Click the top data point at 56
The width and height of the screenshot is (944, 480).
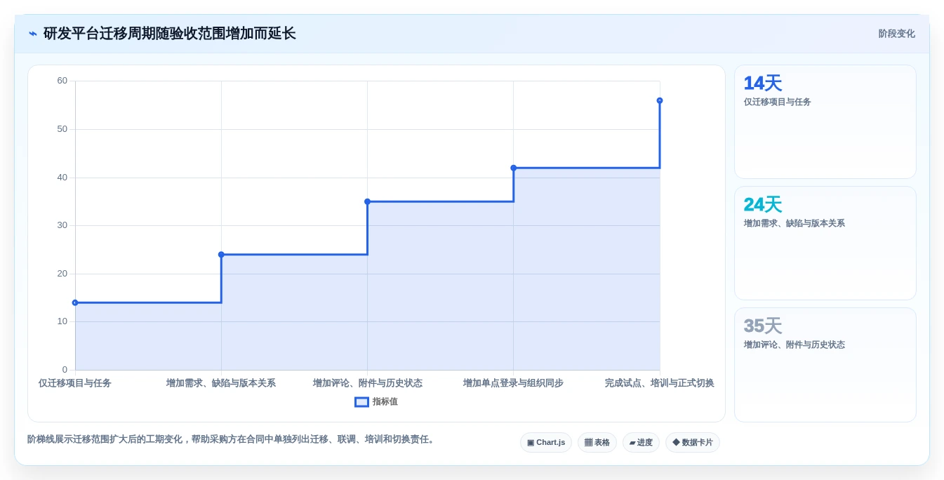click(x=660, y=100)
